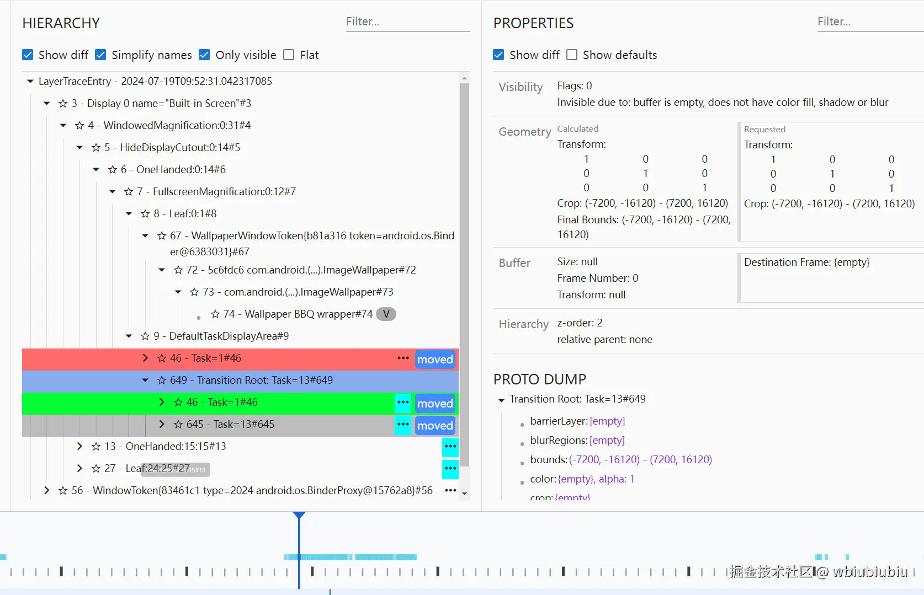Focus the Hierarchy Filter field

408,22
